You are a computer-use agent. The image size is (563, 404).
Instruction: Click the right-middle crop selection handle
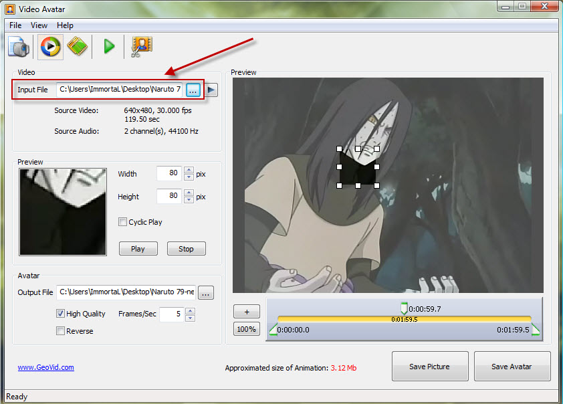[376, 167]
